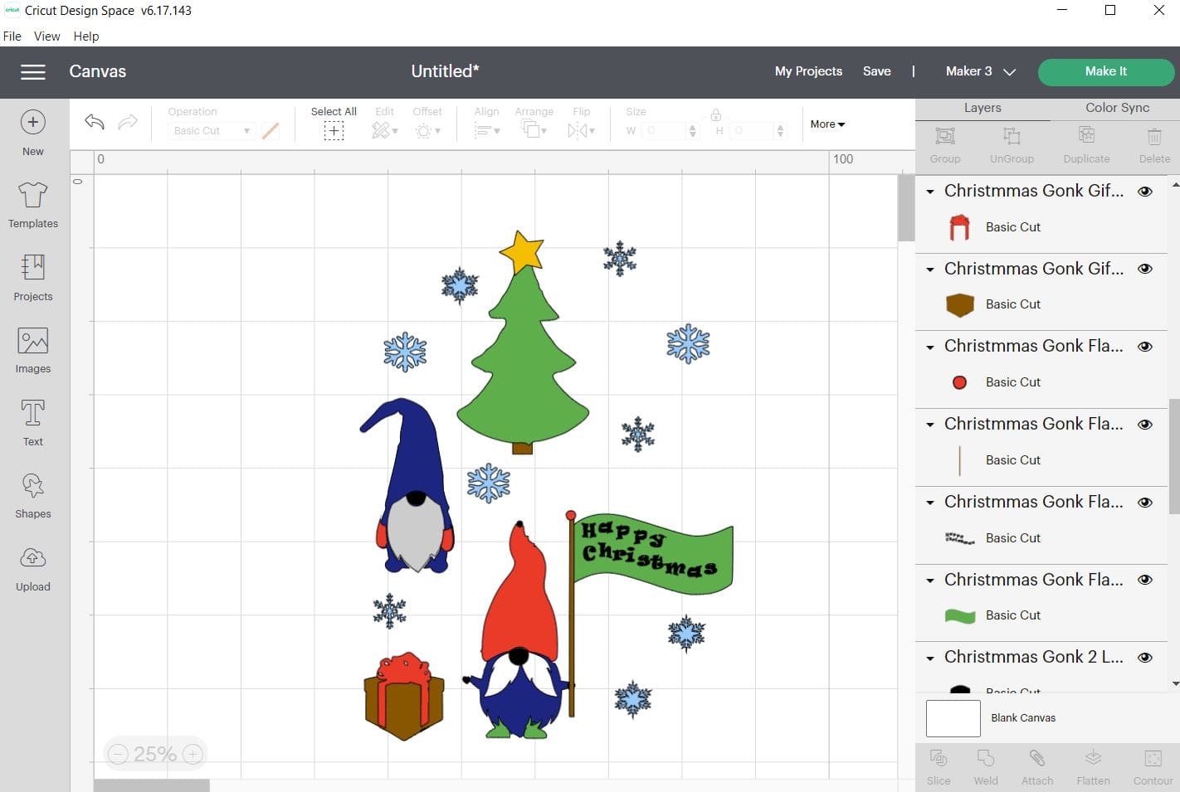Collapse the brown gift box layer group
This screenshot has height=792, width=1180.
pos(930,270)
